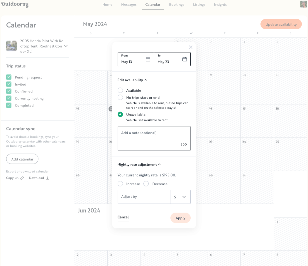Uncheck the Completed trip status filter
Image resolution: width=308 pixels, height=266 pixels.
coord(9,105)
